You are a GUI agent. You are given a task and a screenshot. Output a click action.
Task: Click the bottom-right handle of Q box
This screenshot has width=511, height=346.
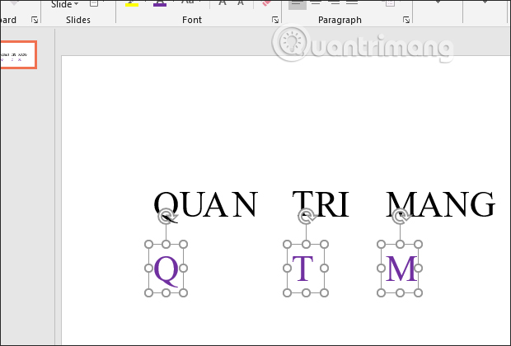[x=183, y=293]
